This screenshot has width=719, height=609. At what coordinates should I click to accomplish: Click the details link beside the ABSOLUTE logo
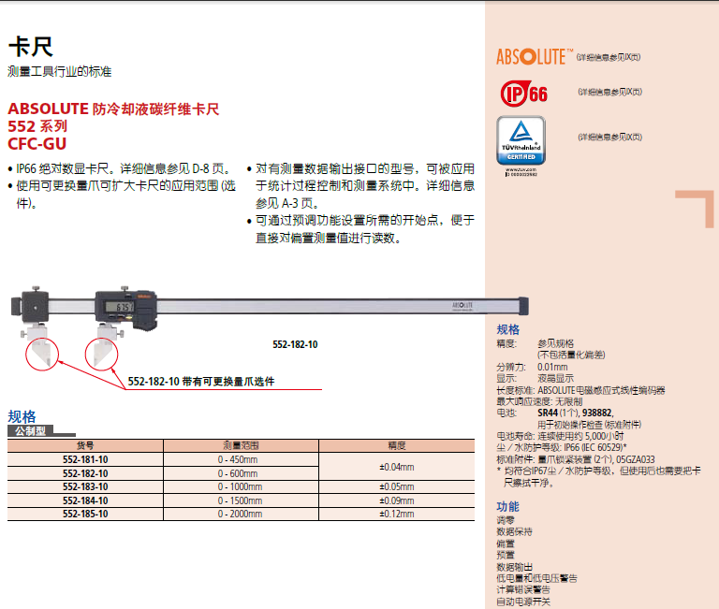pos(609,57)
